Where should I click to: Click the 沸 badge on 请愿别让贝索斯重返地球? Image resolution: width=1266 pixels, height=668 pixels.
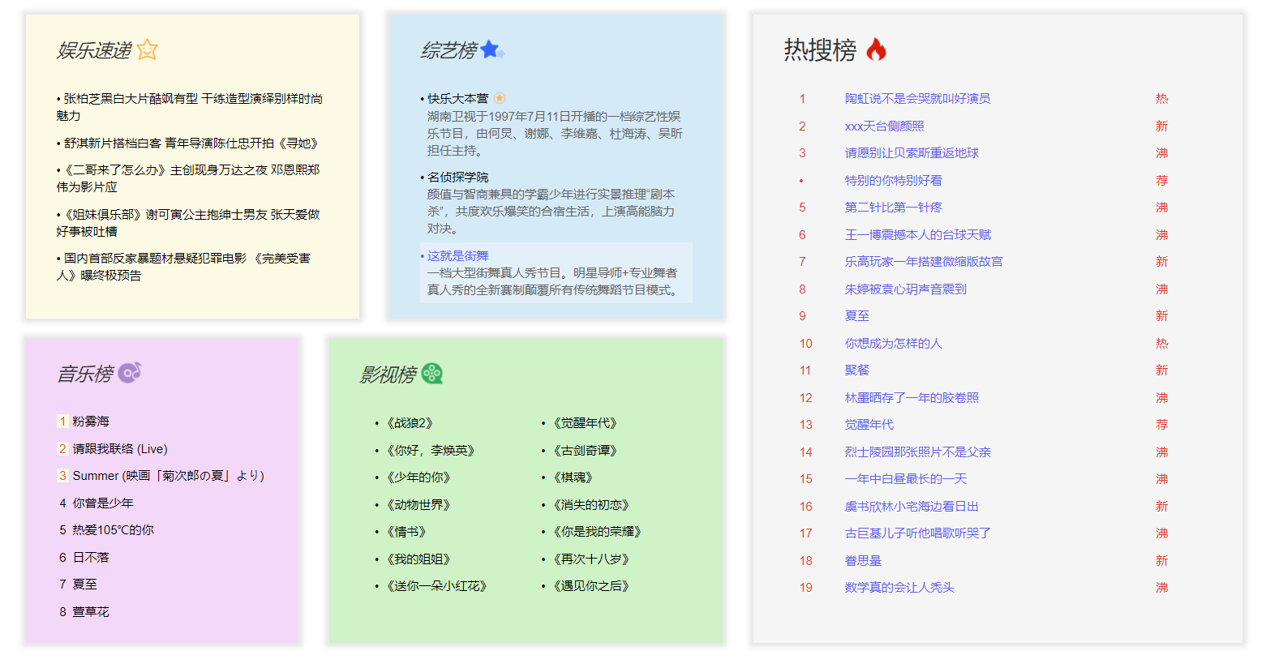tap(1161, 152)
